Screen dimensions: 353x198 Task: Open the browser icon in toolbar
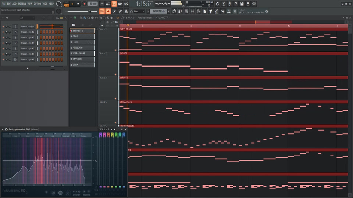pos(199,11)
